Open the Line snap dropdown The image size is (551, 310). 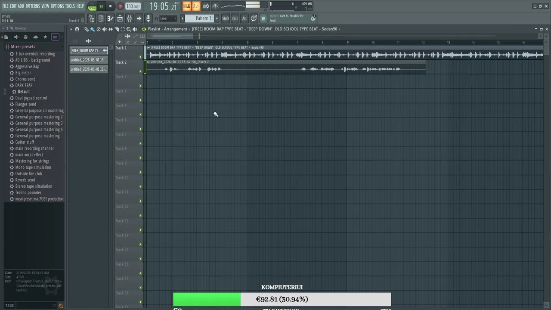[x=168, y=19]
